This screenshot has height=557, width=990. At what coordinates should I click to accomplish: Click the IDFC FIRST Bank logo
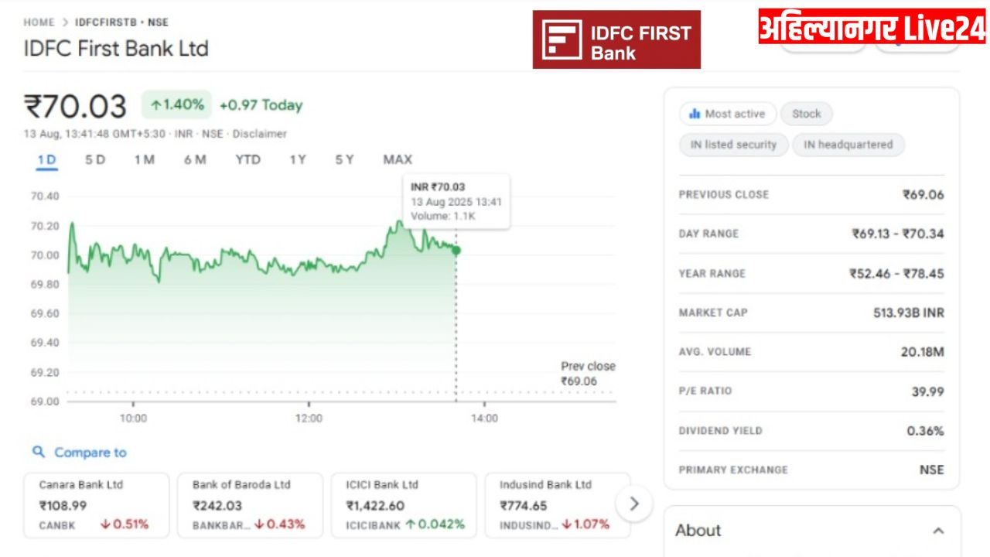click(616, 39)
